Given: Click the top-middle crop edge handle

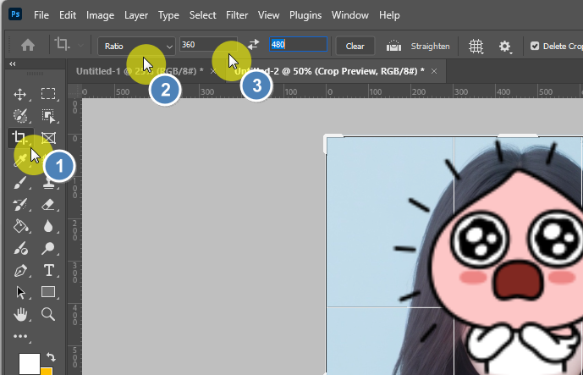Looking at the screenshot, I should 517,135.
